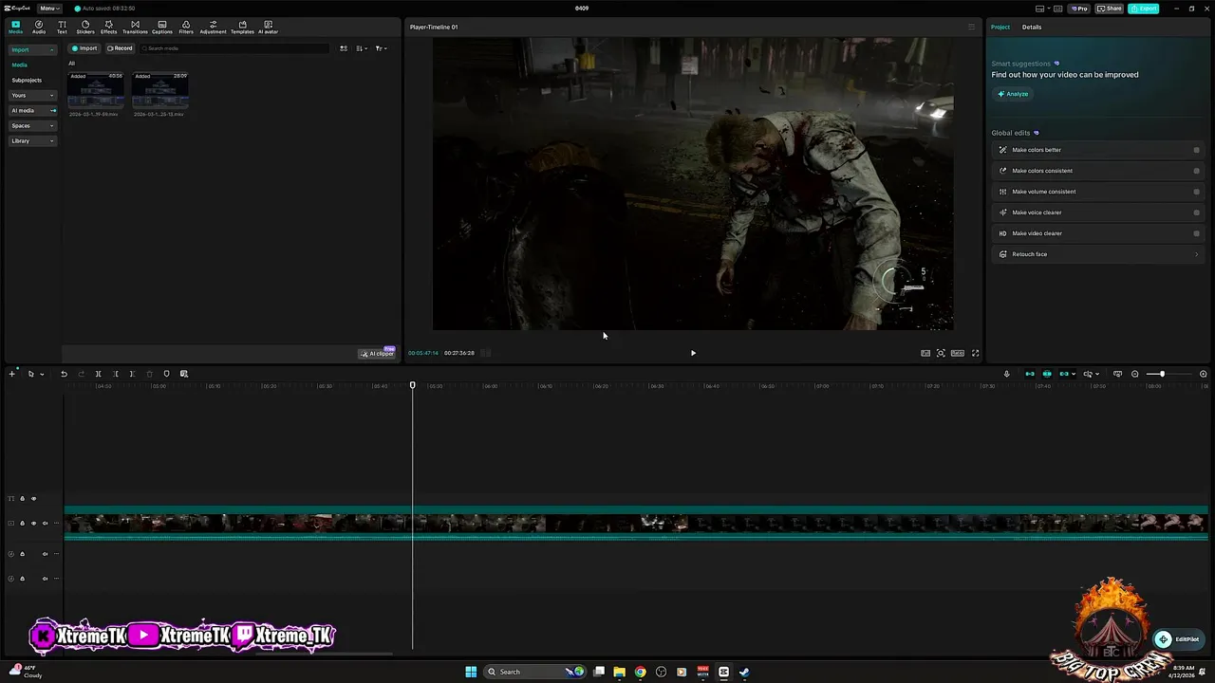Toggle the Make volume consistent option

tap(1196, 192)
